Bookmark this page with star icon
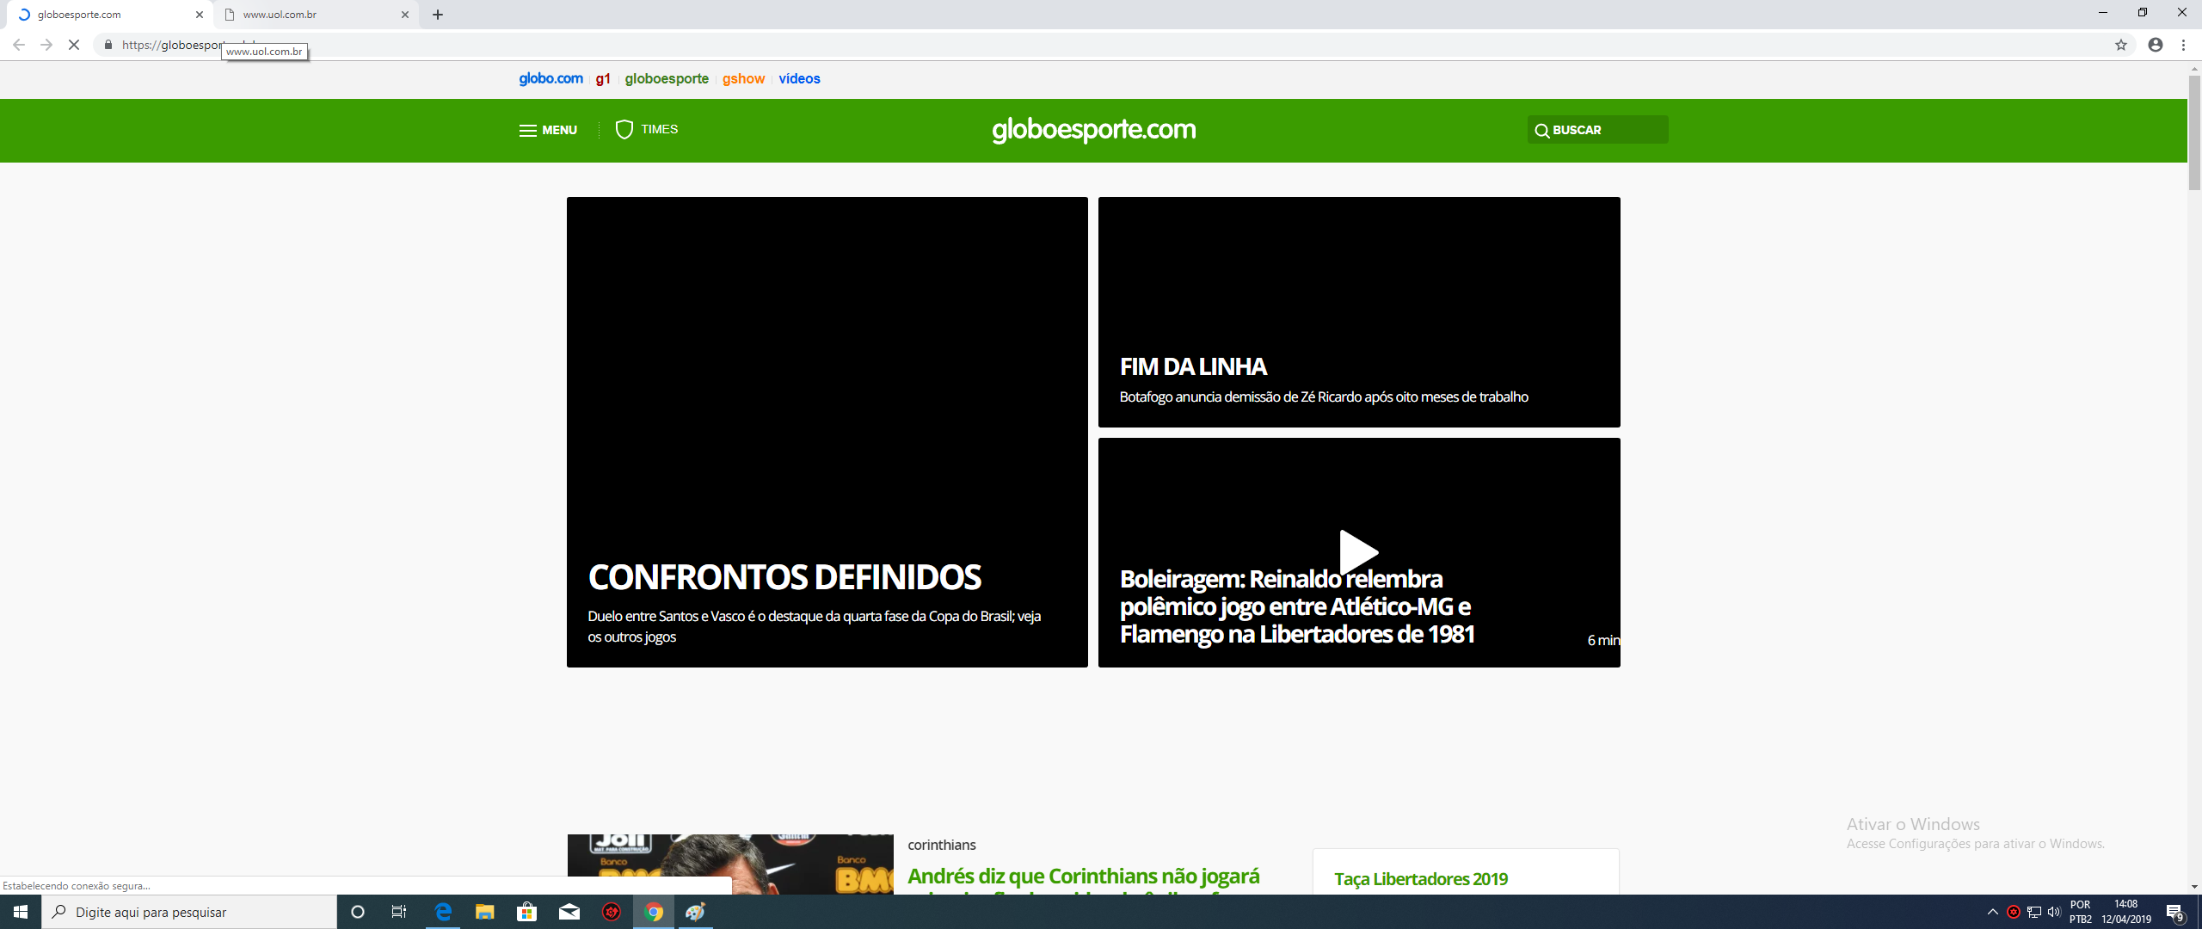Viewport: 2202px width, 929px height. point(2121,45)
